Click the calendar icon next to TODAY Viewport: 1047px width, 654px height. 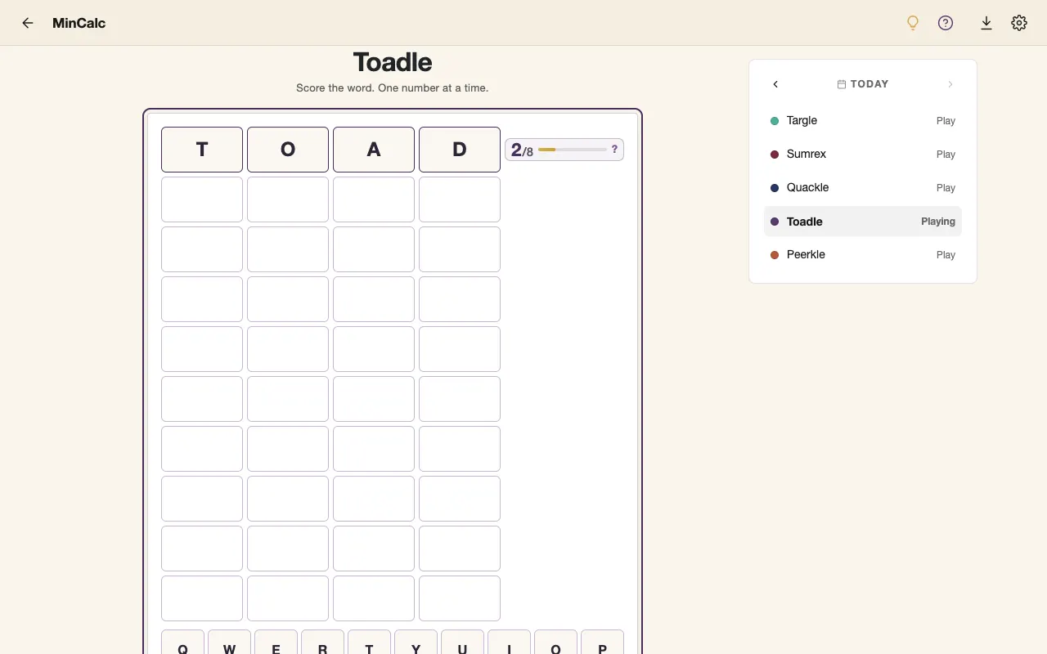tap(842, 84)
